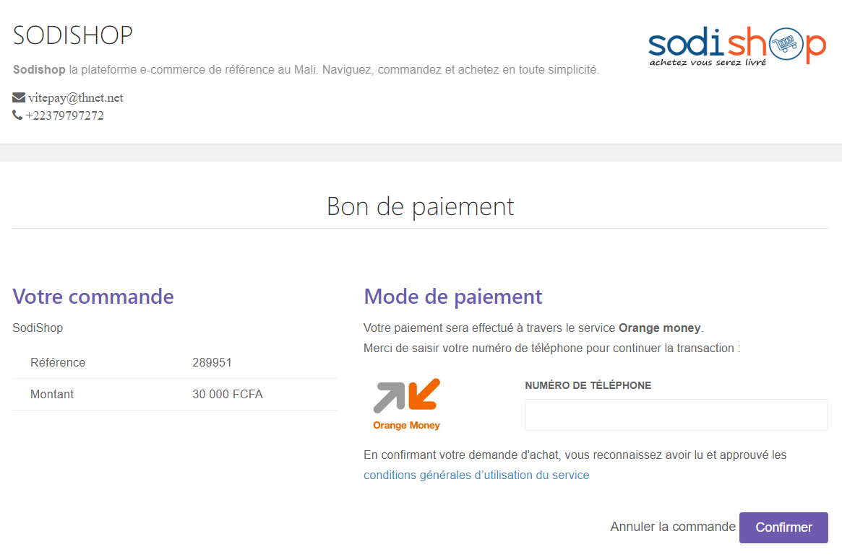The image size is (842, 557).
Task: Click the envelope email icon
Action: point(19,97)
